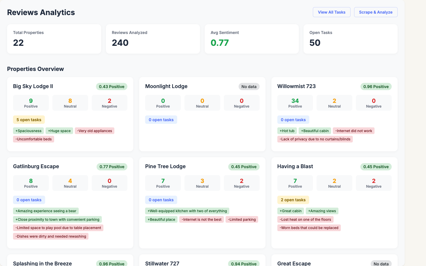426x266 pixels.
Task: Click Gatlinburg Escape's 4 Neutral count
Action: point(70,183)
